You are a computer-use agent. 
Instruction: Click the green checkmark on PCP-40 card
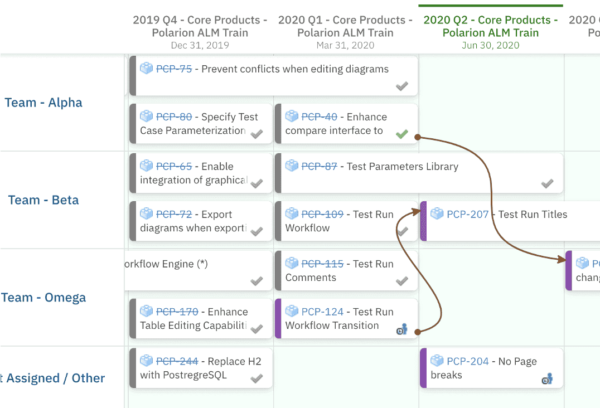click(402, 134)
